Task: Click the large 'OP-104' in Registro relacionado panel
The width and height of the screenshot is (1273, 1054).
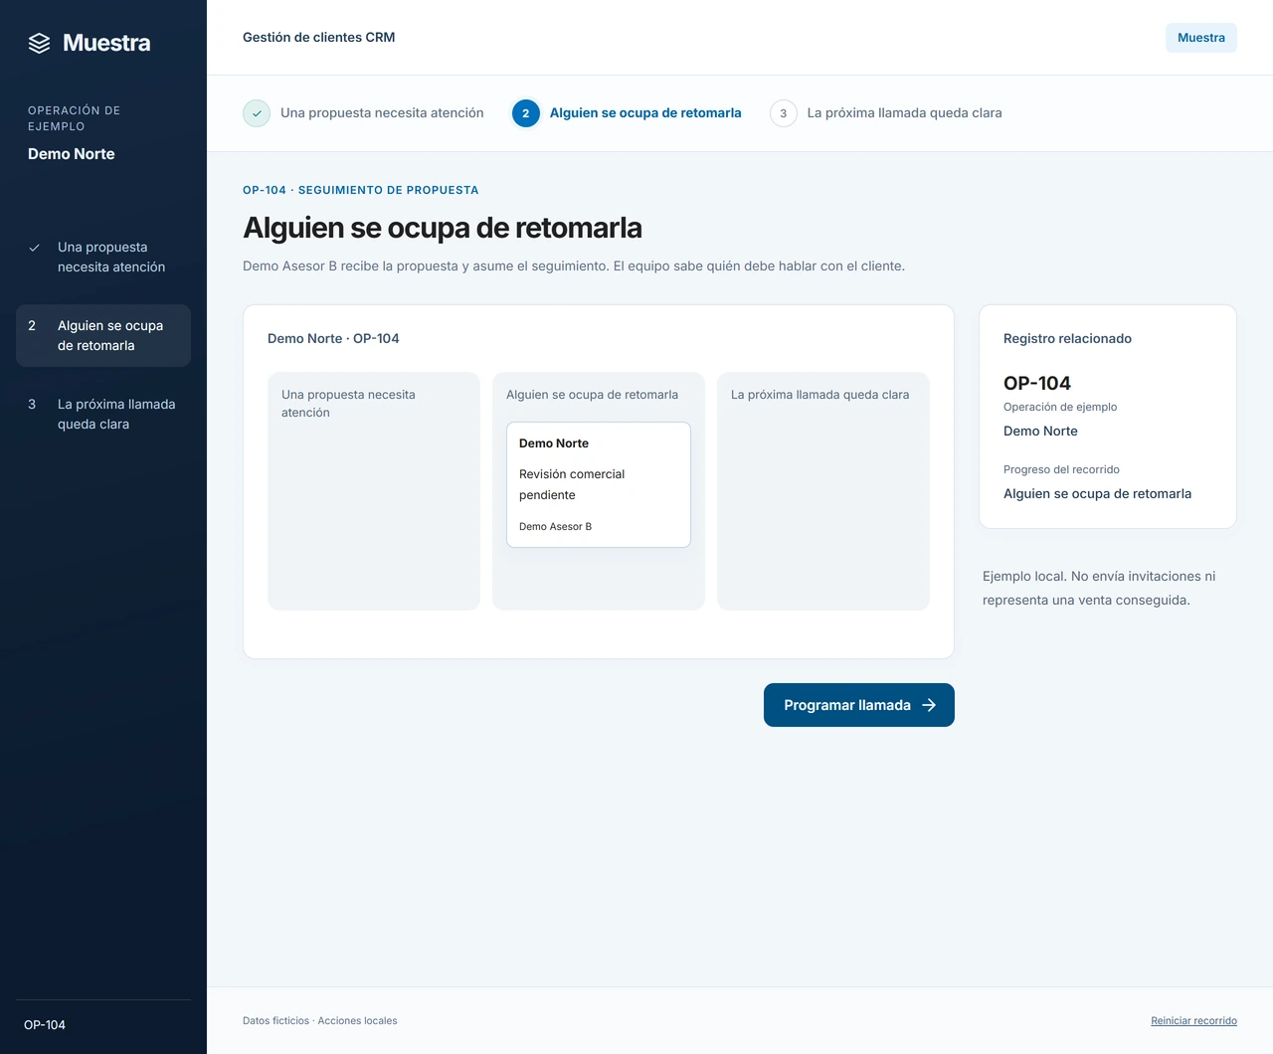Action: (1037, 383)
